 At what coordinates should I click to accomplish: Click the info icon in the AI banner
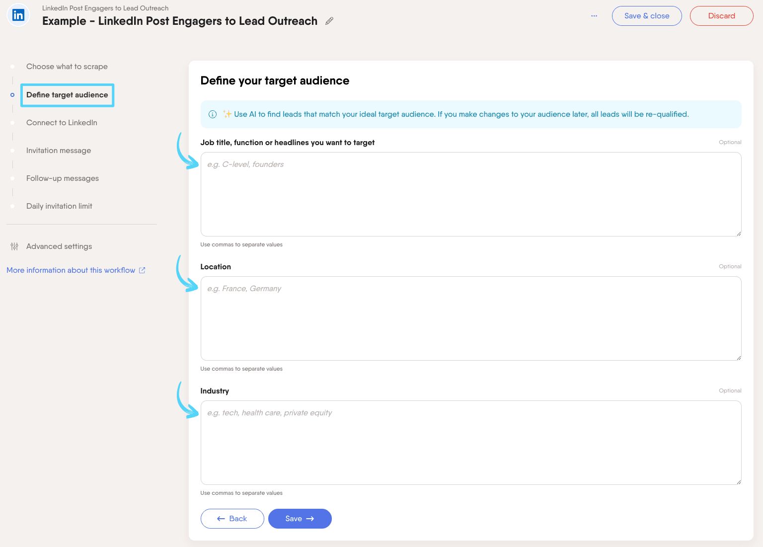(213, 114)
